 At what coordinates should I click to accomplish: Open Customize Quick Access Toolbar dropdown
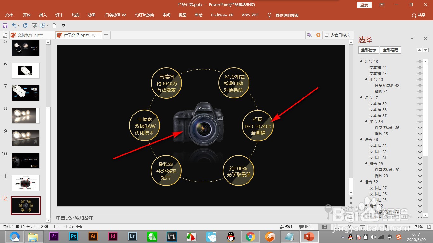pyautogui.click(x=63, y=25)
